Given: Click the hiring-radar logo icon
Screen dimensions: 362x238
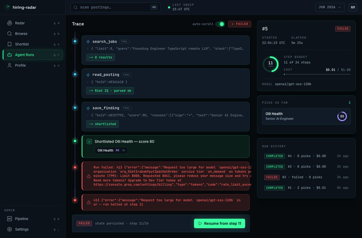Looking at the screenshot, I should 7,7.
